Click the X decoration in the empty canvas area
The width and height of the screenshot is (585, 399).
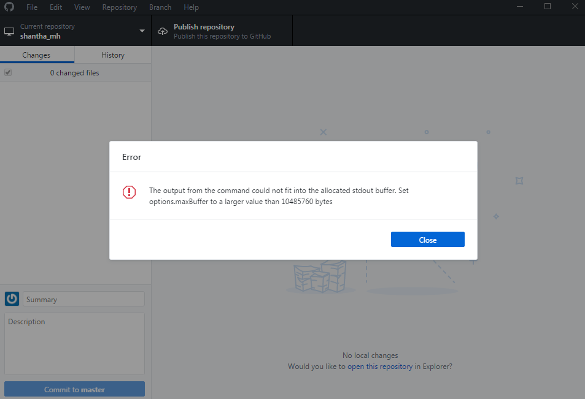[323, 132]
